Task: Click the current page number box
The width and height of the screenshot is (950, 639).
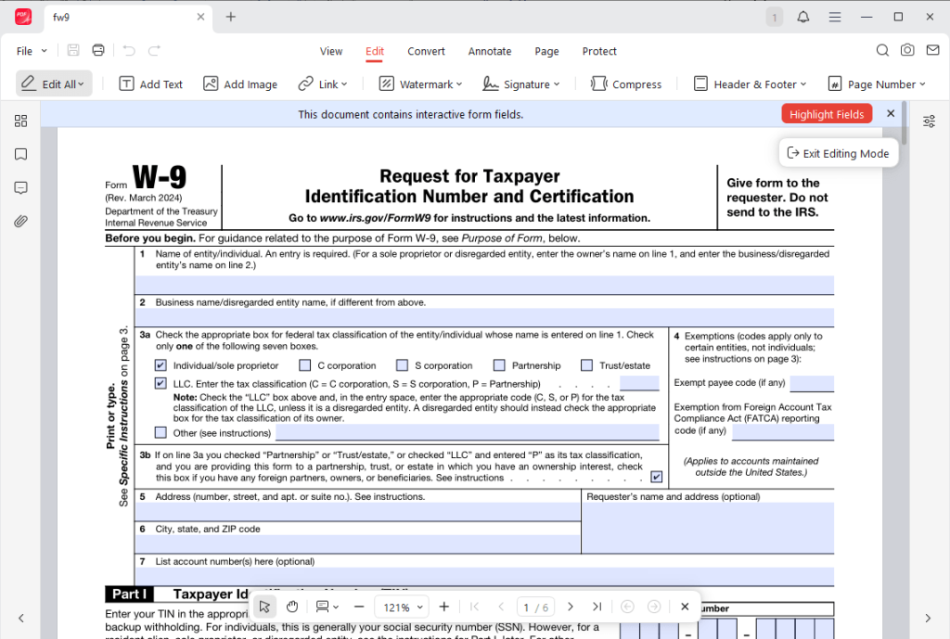Action: pos(536,607)
